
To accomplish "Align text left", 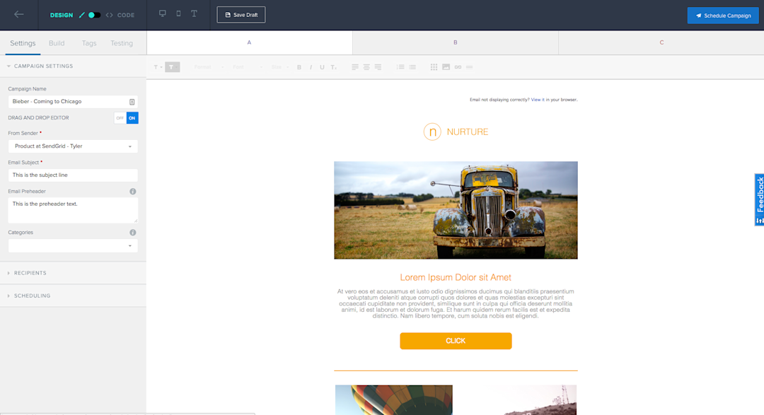I will coord(354,67).
